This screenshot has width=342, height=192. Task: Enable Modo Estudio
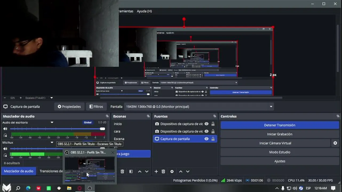click(x=280, y=152)
